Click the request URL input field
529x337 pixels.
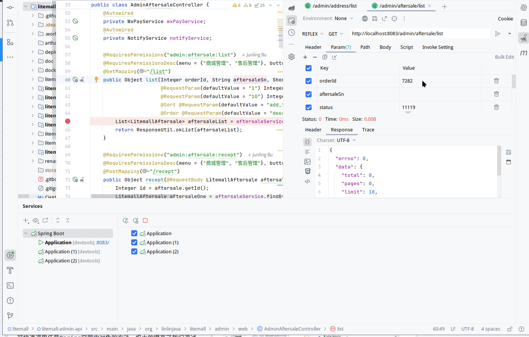click(x=419, y=34)
